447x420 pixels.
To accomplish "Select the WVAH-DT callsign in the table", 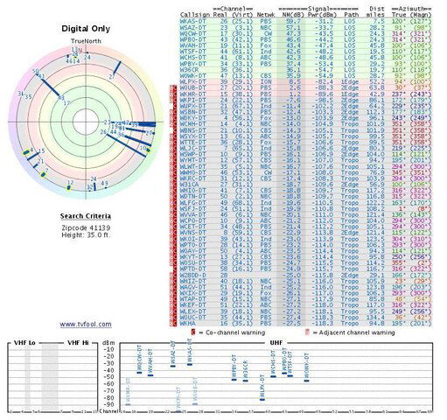I will [x=192, y=45].
